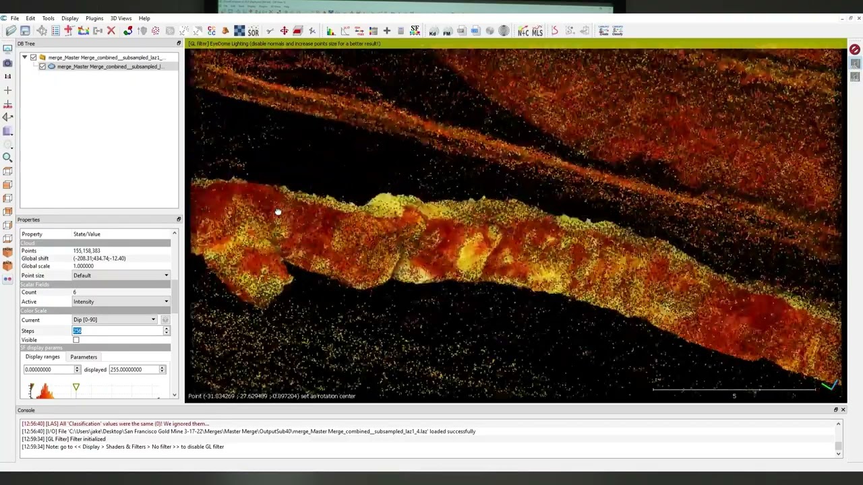Click the Show histogram icon
Viewport: 863px width, 485px height.
click(331, 31)
